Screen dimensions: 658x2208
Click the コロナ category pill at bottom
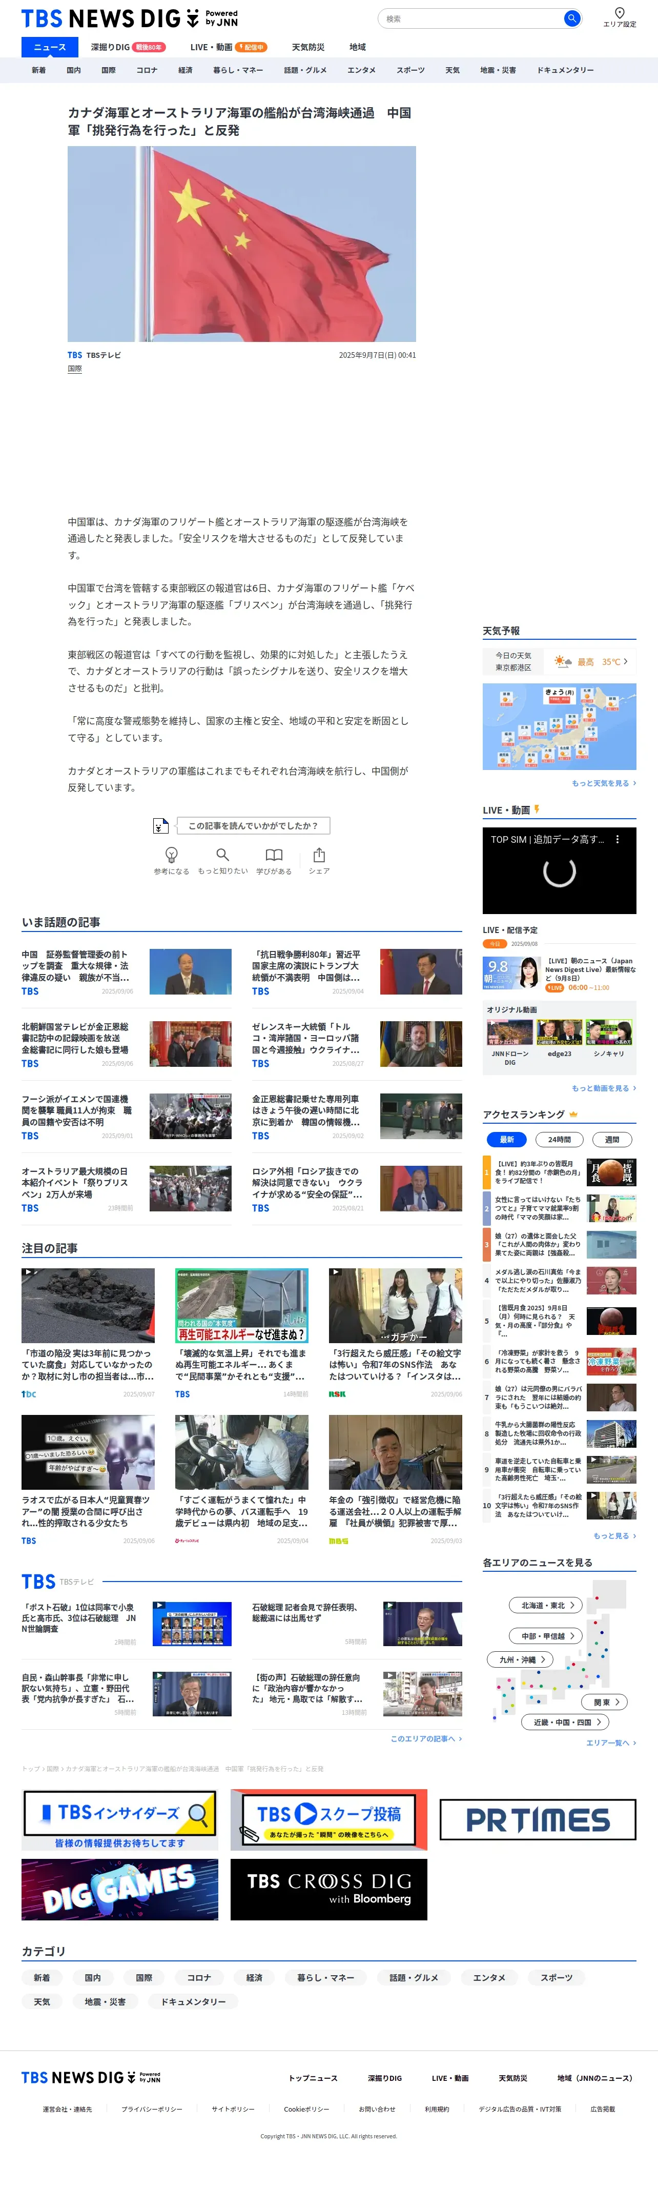(199, 1977)
